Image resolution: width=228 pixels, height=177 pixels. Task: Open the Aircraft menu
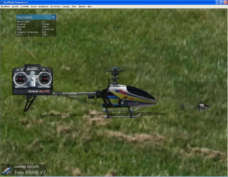(x=15, y=6)
